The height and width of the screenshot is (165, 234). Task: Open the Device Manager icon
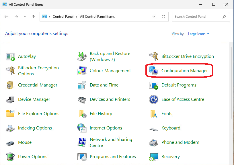point(10,99)
